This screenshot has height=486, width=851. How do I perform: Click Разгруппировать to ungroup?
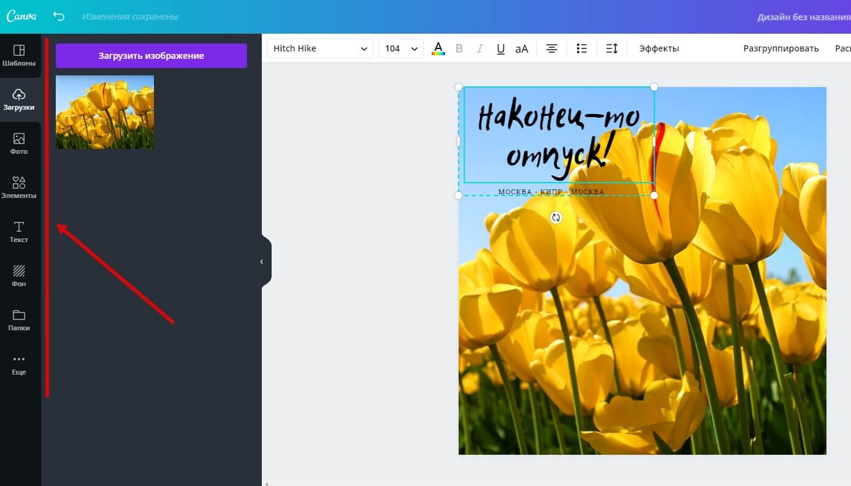click(x=781, y=48)
